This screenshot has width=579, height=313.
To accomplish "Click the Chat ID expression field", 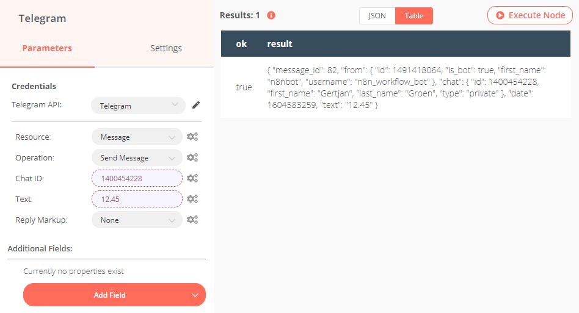I will click(137, 178).
